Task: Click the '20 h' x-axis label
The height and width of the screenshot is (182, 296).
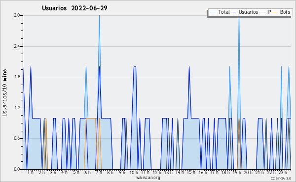Action: coord(248,172)
